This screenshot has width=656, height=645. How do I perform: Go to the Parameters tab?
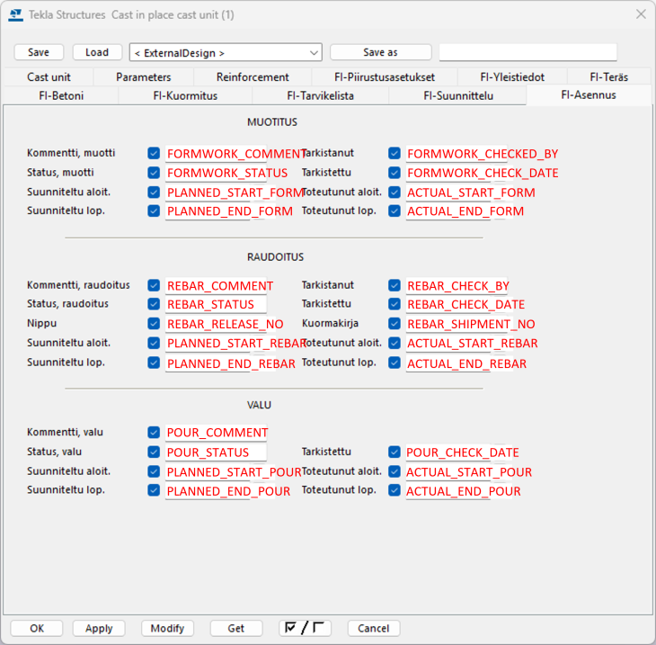pos(143,77)
